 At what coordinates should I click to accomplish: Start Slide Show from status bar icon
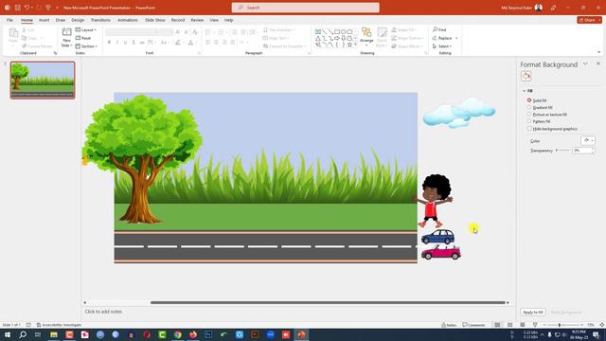[x=535, y=325]
